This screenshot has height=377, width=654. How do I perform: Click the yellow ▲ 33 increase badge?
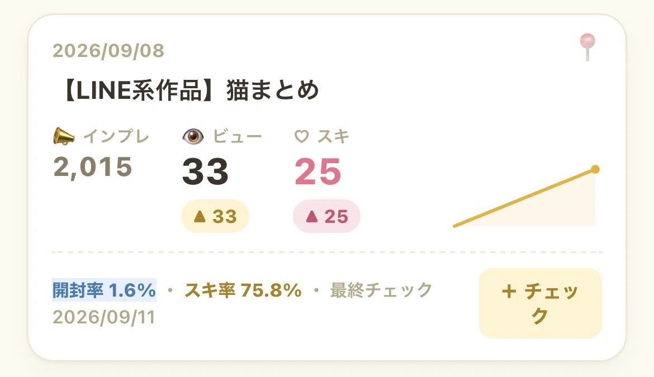click(215, 216)
